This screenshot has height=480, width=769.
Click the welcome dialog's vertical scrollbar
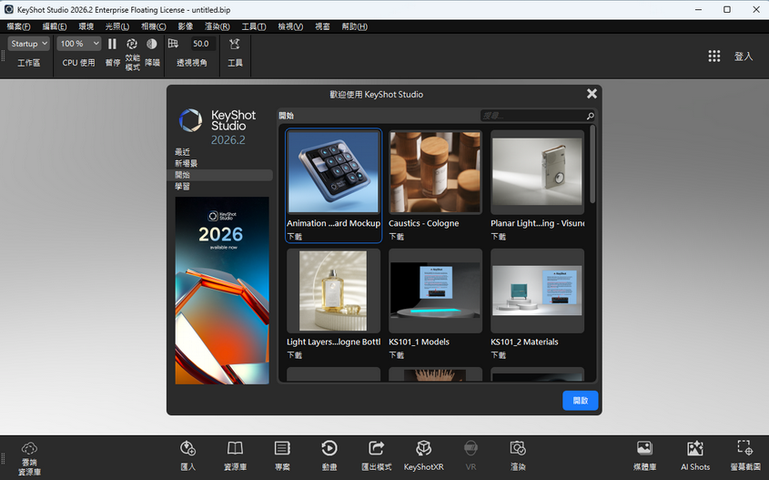coord(592,164)
